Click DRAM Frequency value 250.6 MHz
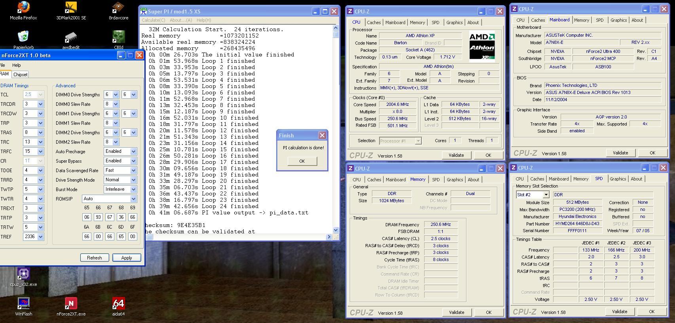The width and height of the screenshot is (675, 323). 440,224
